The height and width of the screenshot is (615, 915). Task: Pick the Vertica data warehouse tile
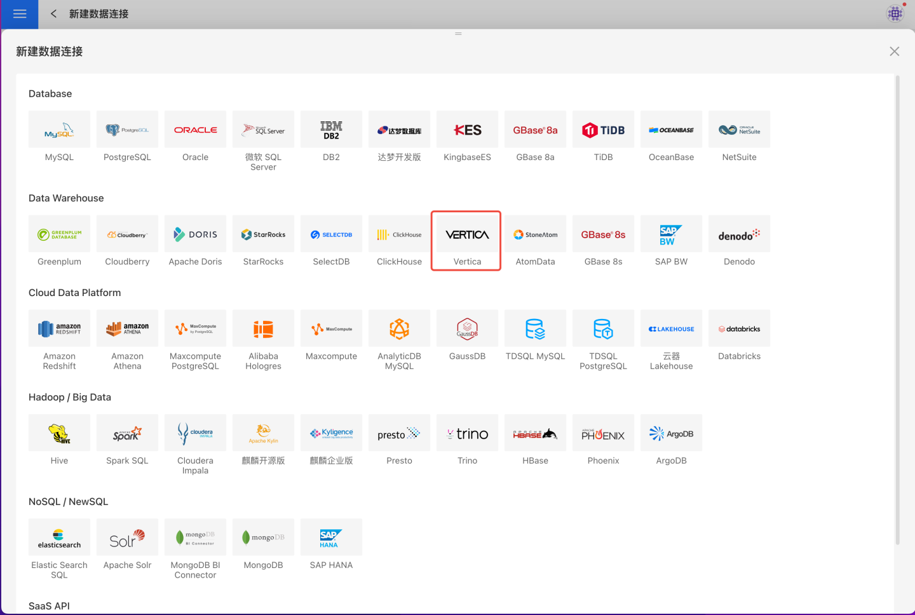point(467,235)
